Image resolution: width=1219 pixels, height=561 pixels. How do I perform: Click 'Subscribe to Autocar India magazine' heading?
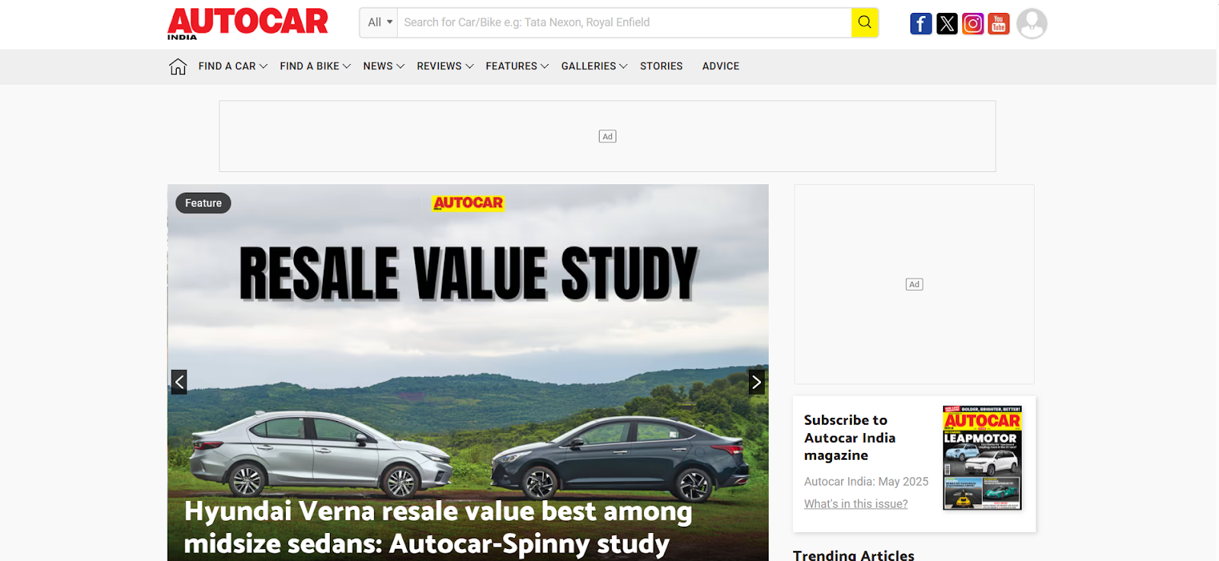coord(849,438)
